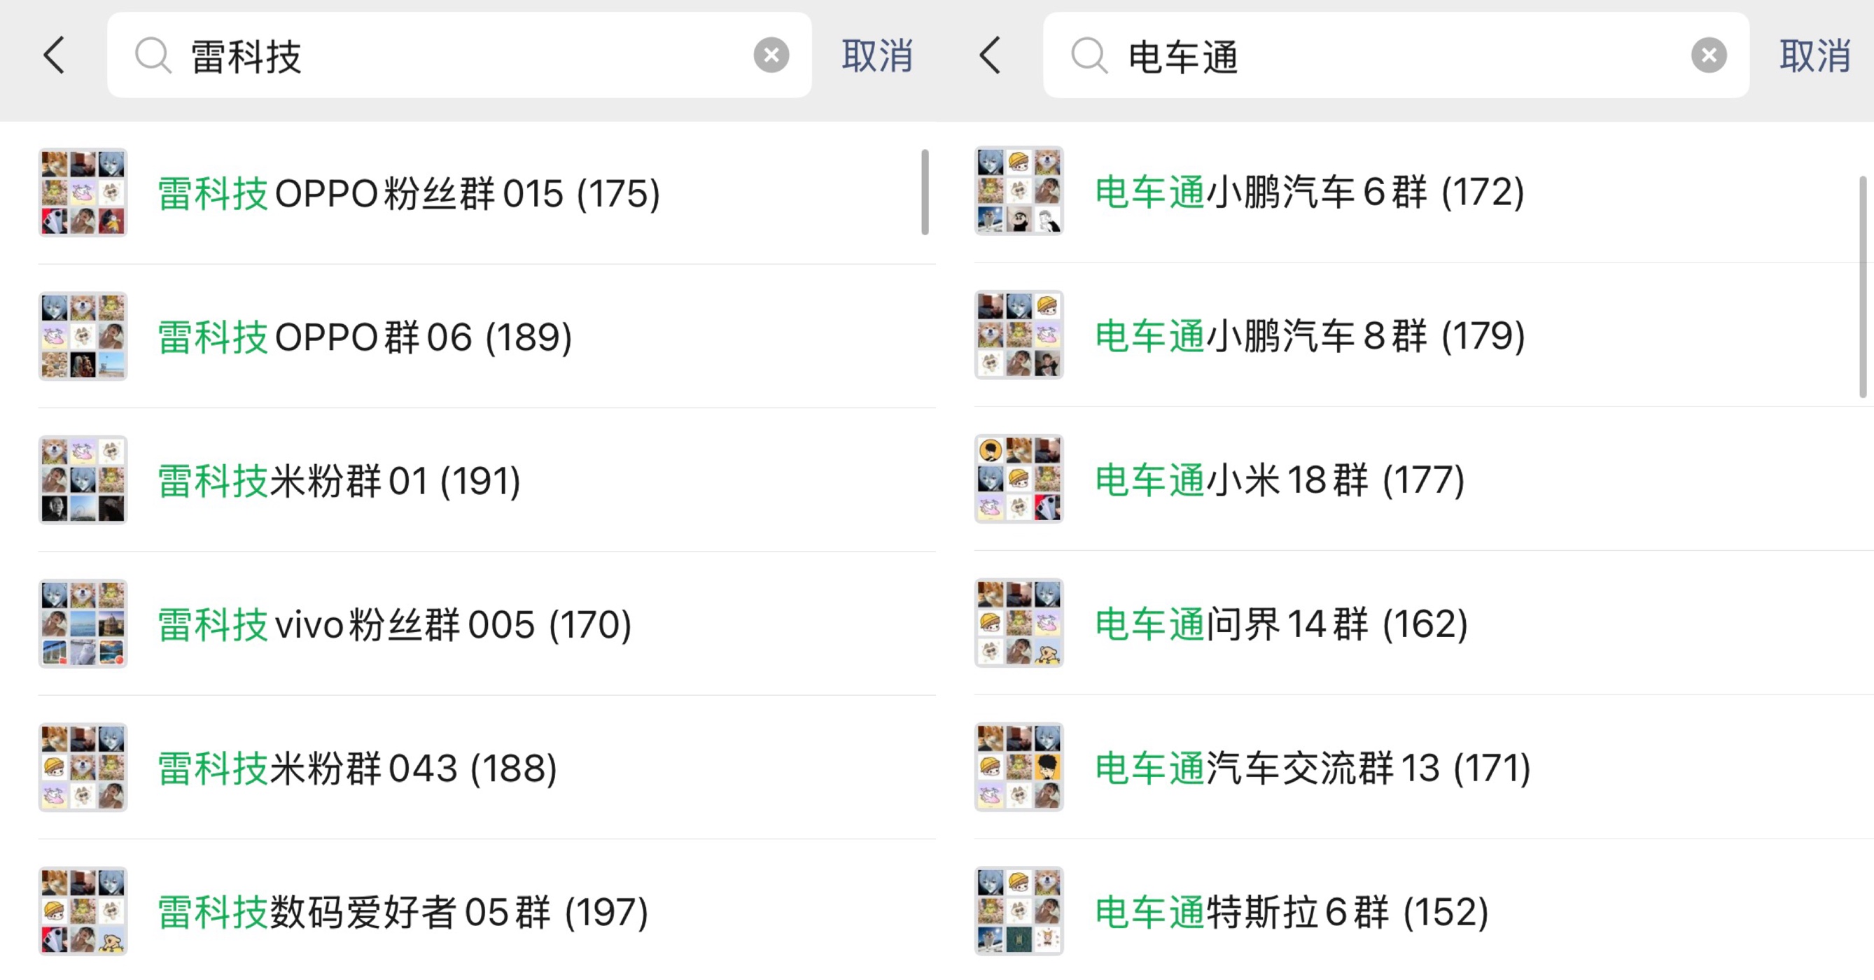
Task: Clear the 电车通 search text
Action: 1708,55
